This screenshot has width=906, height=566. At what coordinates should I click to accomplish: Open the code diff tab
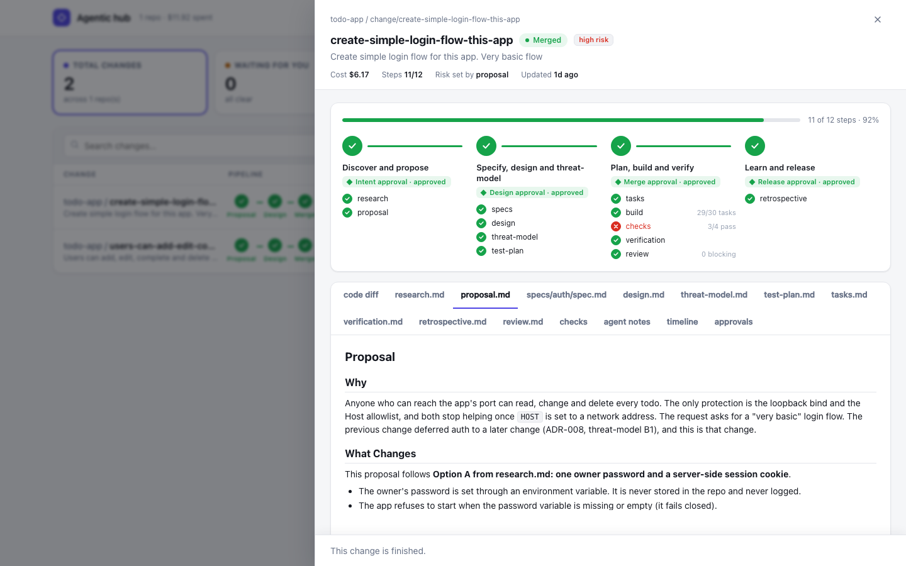click(x=361, y=295)
